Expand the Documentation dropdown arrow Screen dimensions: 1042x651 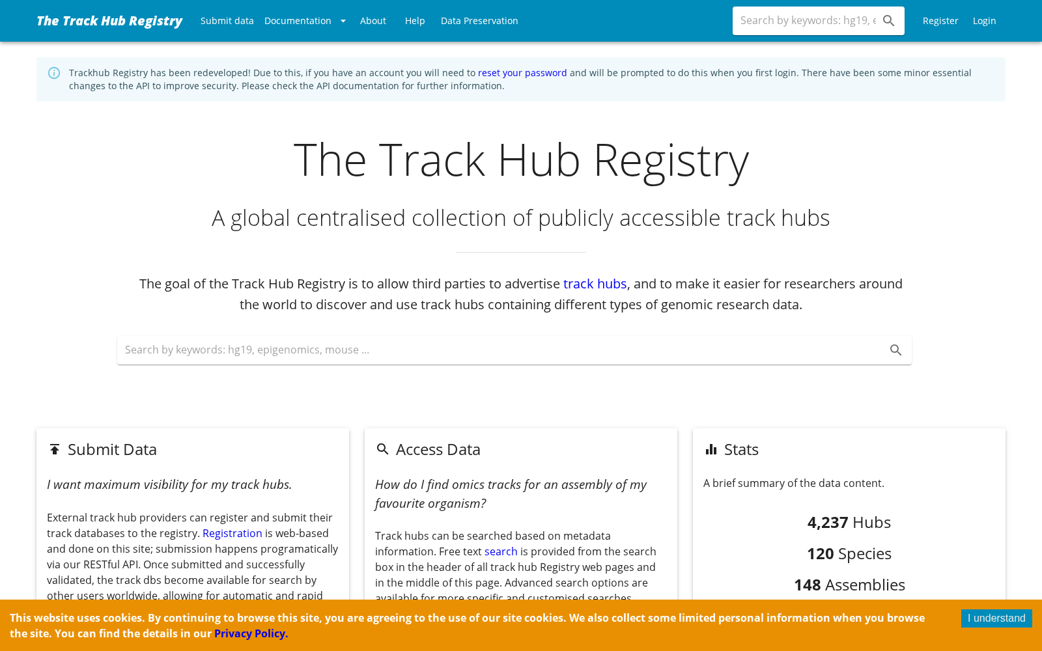click(343, 21)
